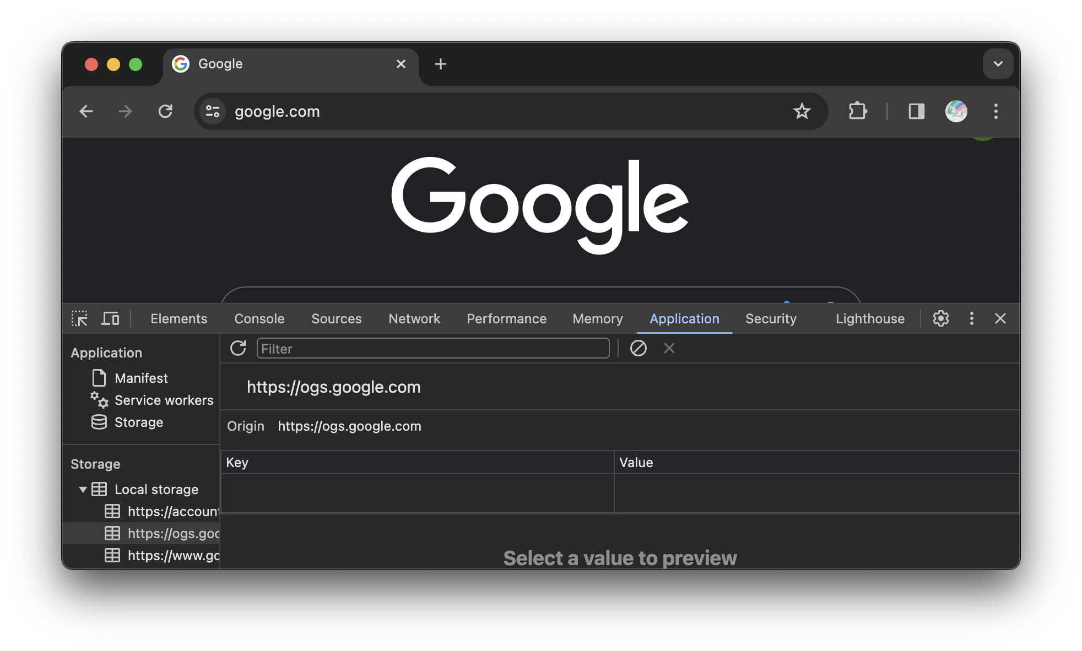Switch to the Performance tab
Screen dimensions: 1082x651
point(506,318)
